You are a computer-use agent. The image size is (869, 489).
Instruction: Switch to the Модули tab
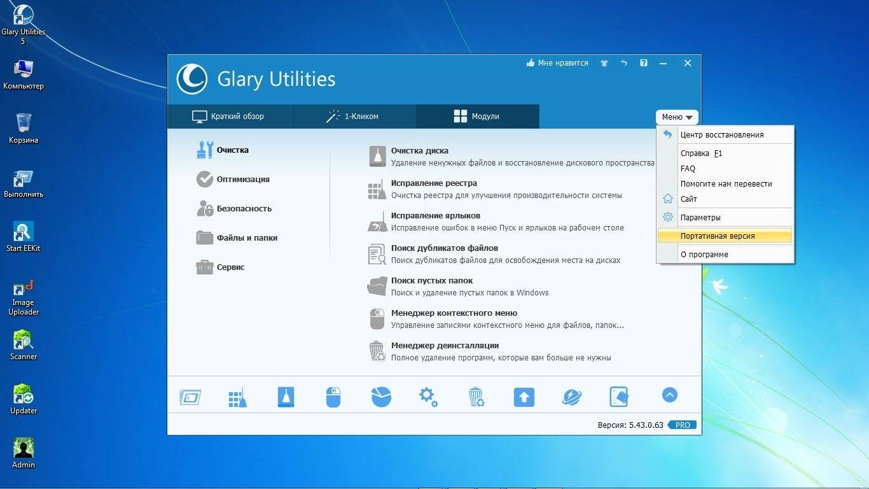coord(477,117)
